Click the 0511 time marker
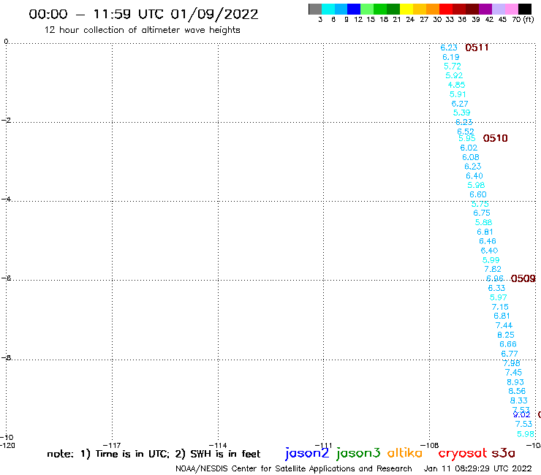541x475 pixels. click(477, 47)
